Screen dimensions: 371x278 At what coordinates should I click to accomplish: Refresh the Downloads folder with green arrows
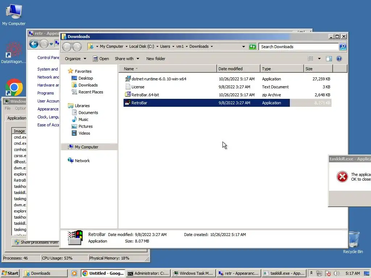pyautogui.click(x=253, y=47)
